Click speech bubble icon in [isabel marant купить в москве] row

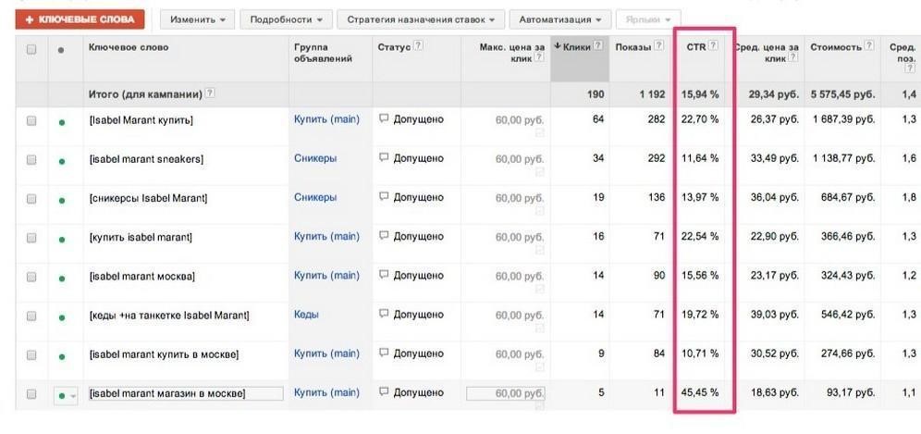(384, 353)
